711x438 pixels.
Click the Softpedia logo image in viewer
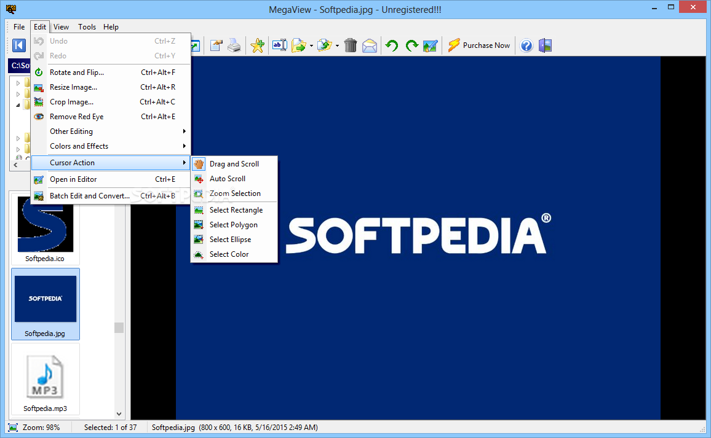(x=418, y=238)
